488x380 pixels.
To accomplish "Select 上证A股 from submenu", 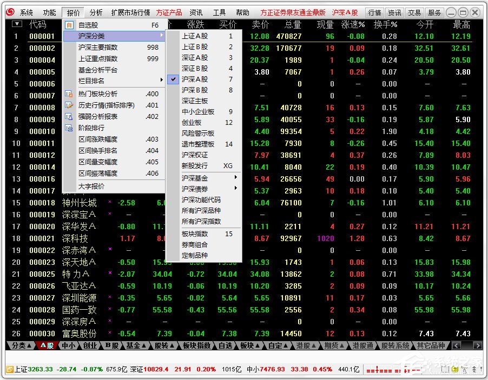I will pos(204,36).
